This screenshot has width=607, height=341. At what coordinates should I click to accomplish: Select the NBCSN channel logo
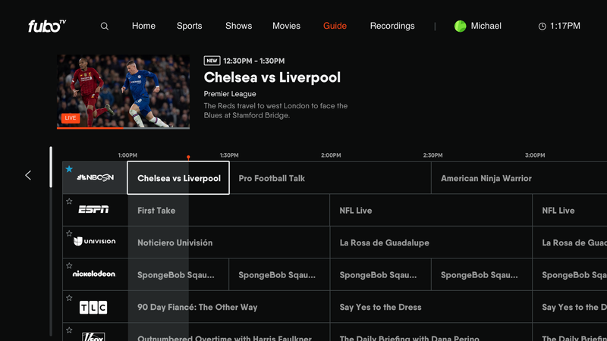96,177
